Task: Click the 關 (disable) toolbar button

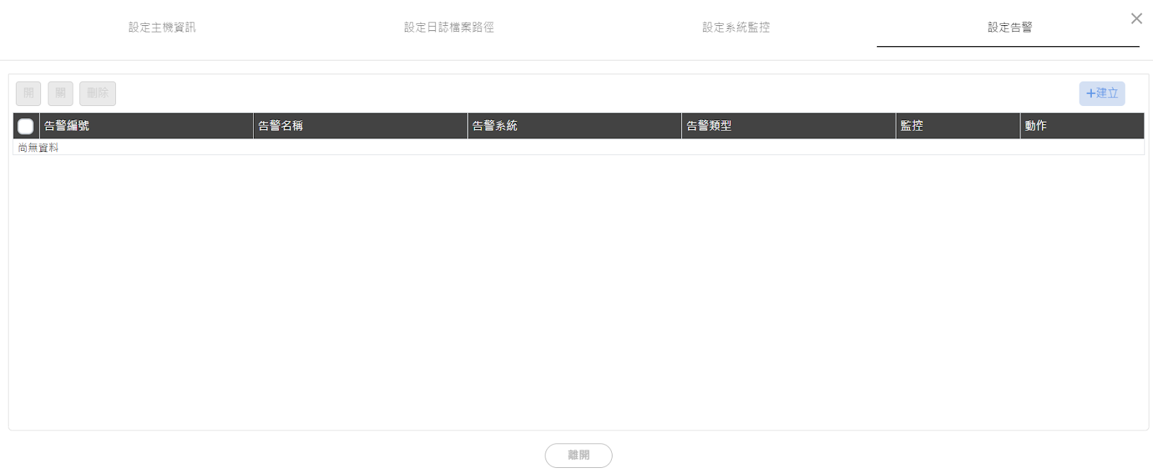Action: 61,94
